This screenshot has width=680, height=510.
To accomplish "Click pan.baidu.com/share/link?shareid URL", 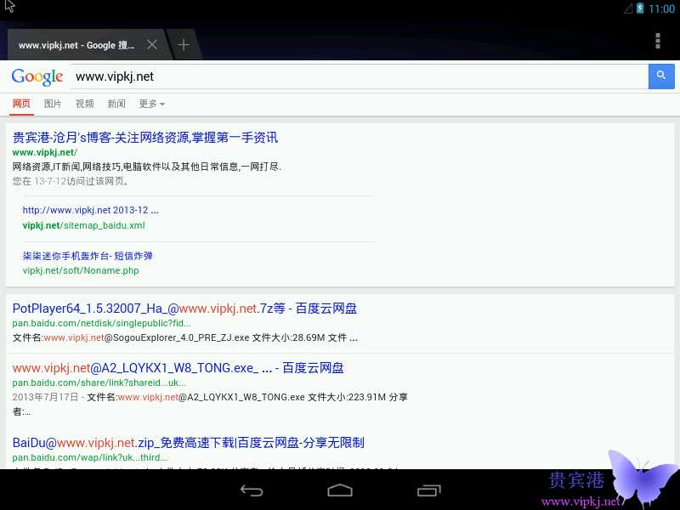I will [99, 383].
